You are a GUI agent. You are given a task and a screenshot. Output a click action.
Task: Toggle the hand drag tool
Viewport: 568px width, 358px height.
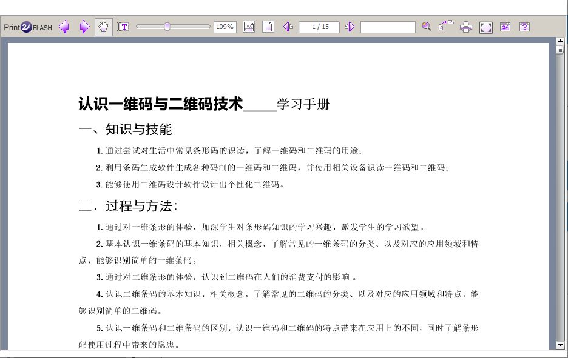click(104, 27)
